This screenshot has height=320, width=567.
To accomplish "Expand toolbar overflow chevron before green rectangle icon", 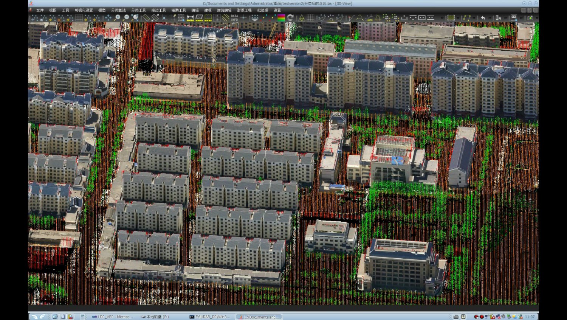I will pos(442,18).
